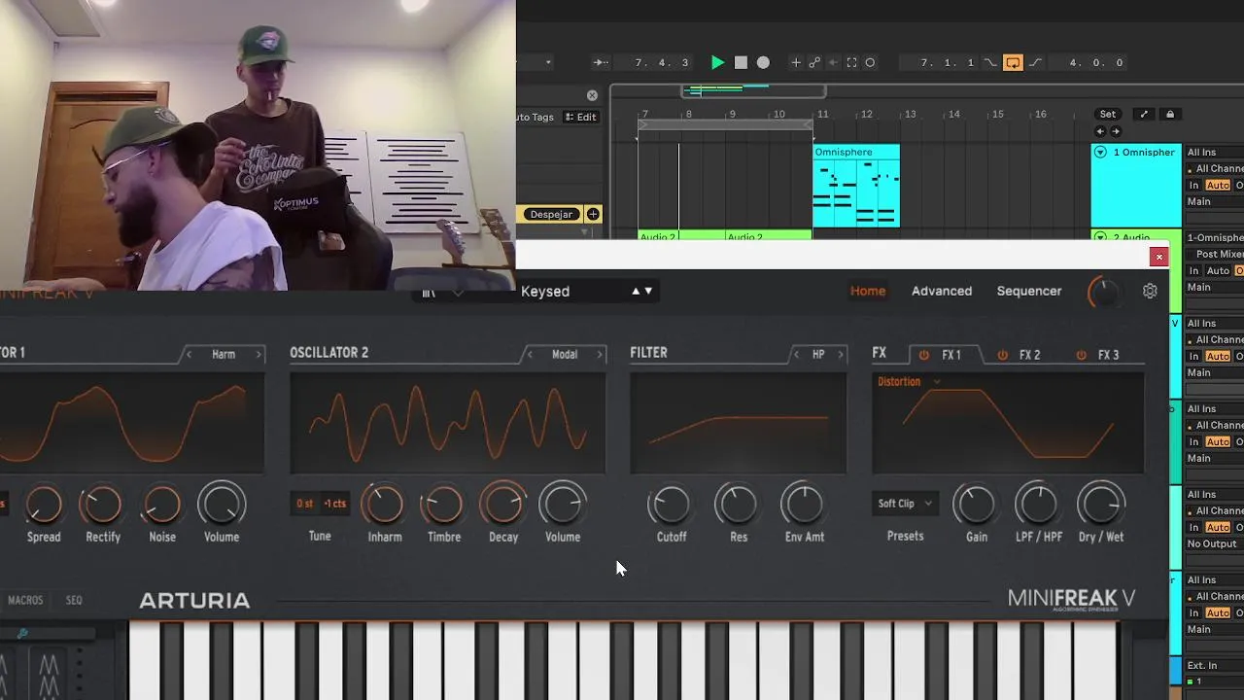Click the lock icon next to Set
Image resolution: width=1244 pixels, height=700 pixels.
pos(1170,114)
